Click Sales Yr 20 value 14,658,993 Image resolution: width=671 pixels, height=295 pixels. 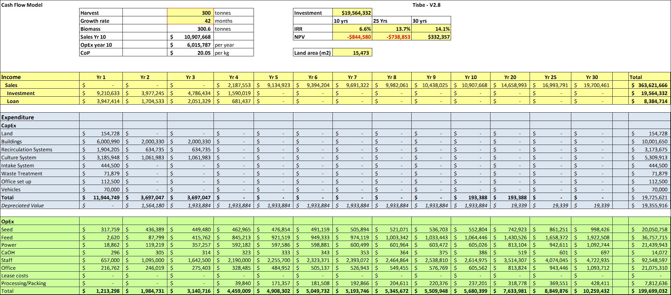(x=510, y=85)
